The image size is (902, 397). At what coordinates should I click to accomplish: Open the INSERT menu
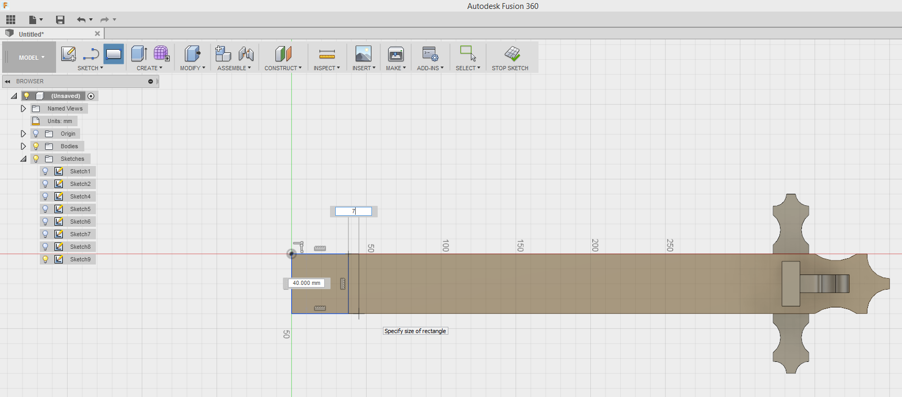pyautogui.click(x=364, y=68)
